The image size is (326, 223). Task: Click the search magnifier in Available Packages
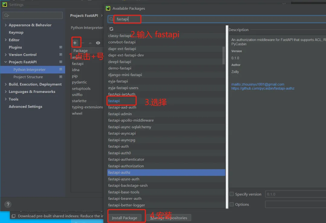pos(111,19)
